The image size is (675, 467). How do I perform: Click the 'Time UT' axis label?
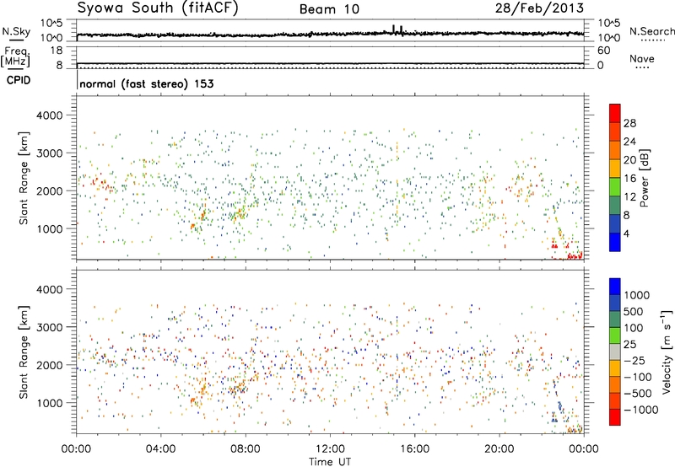330,462
